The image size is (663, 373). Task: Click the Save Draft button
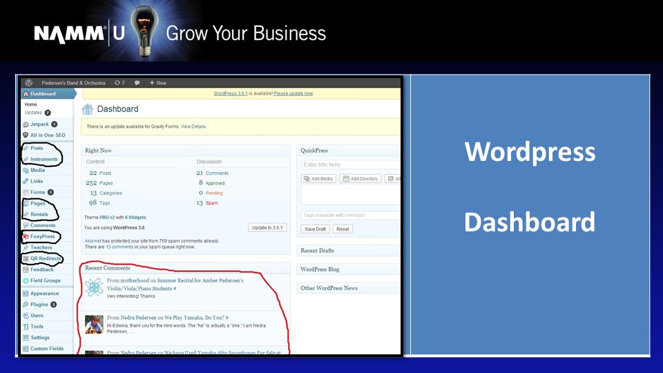point(316,229)
